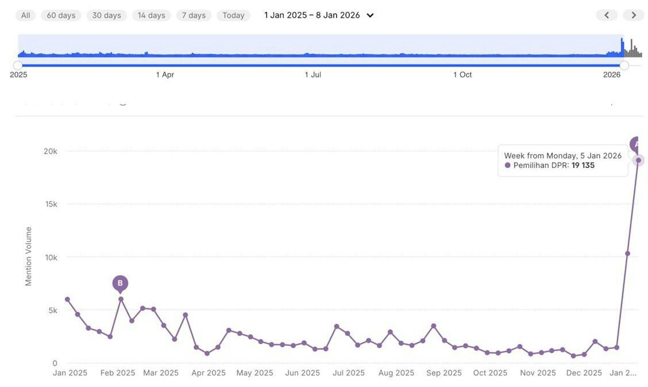Click the 10k data point before the peak
This screenshot has height=387, width=648.
[627, 254]
